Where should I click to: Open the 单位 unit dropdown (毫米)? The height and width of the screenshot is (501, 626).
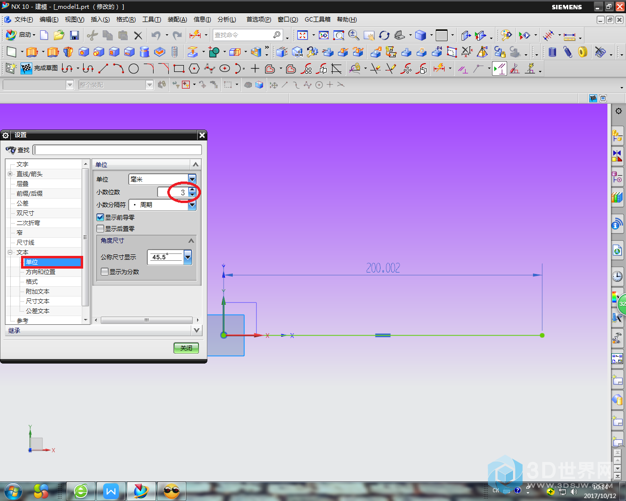pyautogui.click(x=192, y=179)
